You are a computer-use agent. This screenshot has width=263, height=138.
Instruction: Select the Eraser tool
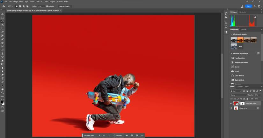(2, 61)
